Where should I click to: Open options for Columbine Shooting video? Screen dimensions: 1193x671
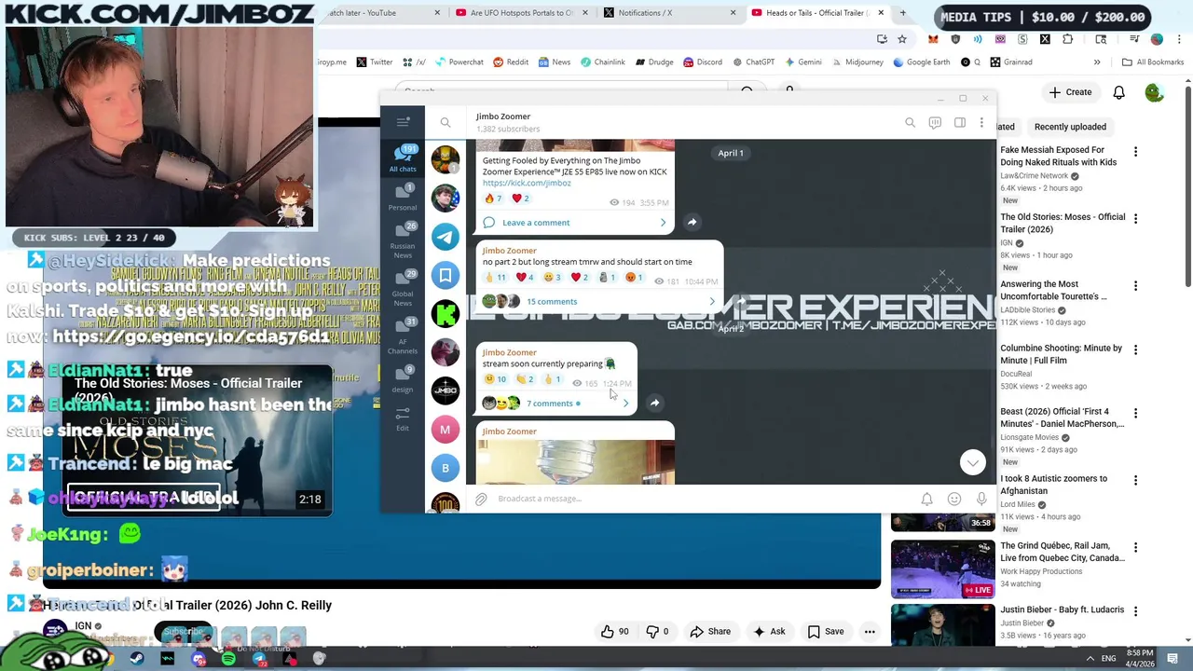pyautogui.click(x=1135, y=350)
